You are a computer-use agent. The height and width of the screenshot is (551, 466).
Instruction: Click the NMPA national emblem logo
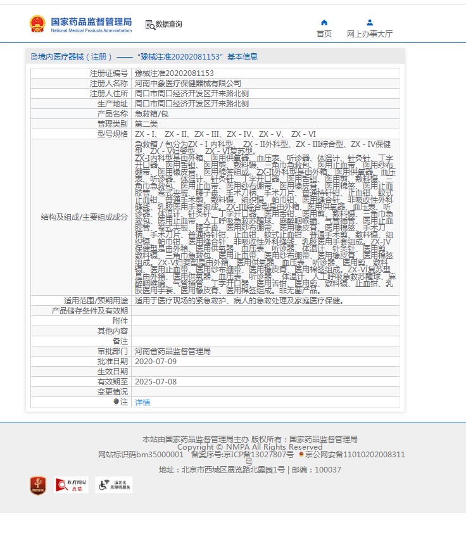[x=37, y=24]
